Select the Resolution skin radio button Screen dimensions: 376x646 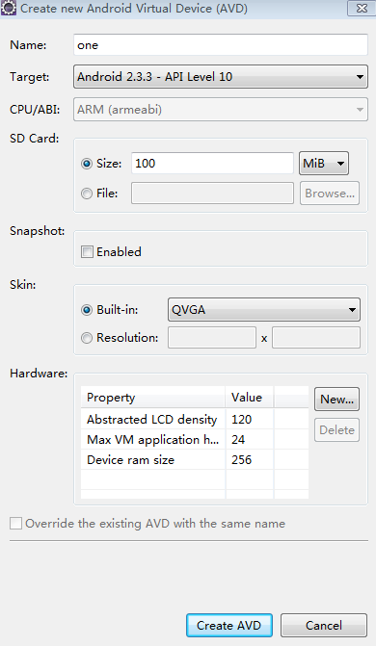coord(87,338)
